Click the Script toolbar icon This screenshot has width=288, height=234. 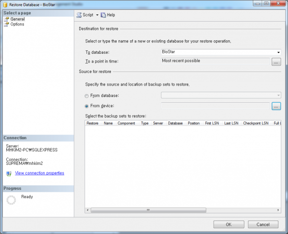pos(79,15)
